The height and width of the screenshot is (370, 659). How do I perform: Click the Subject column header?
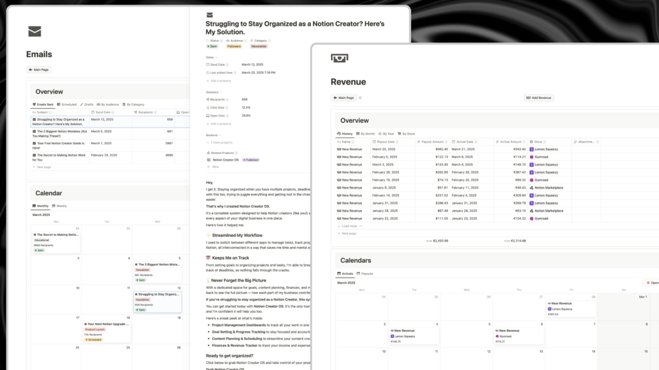[x=60, y=113]
